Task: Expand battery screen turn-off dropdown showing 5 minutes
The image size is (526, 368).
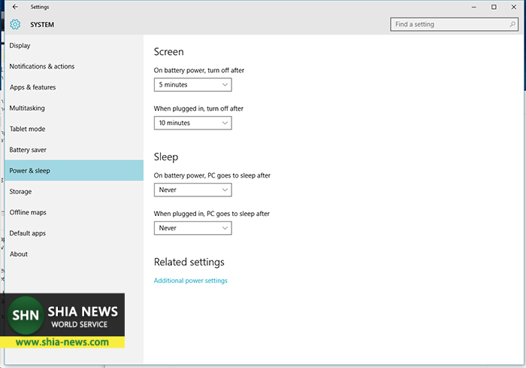Action: pyautogui.click(x=192, y=85)
